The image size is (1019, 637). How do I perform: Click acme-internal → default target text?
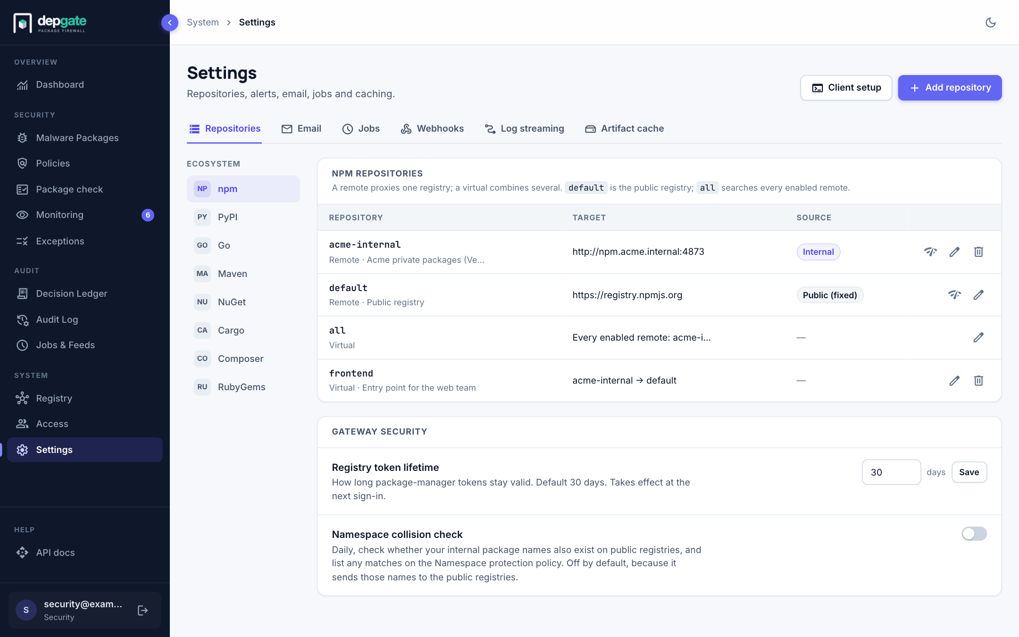pos(624,380)
